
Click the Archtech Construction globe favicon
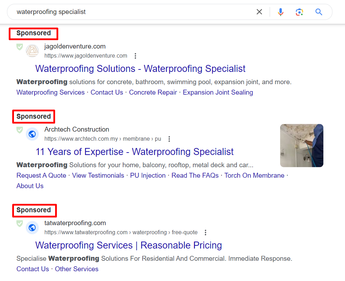[32, 134]
